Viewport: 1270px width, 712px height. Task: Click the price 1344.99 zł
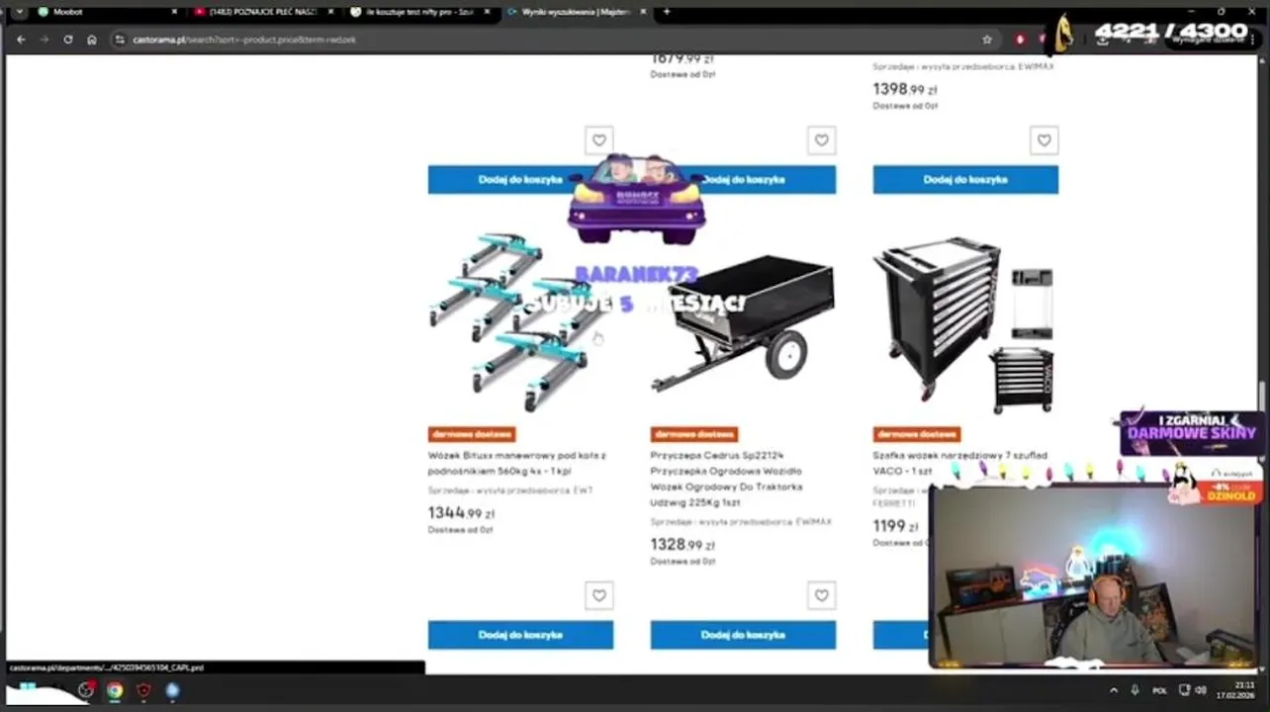[x=461, y=513]
